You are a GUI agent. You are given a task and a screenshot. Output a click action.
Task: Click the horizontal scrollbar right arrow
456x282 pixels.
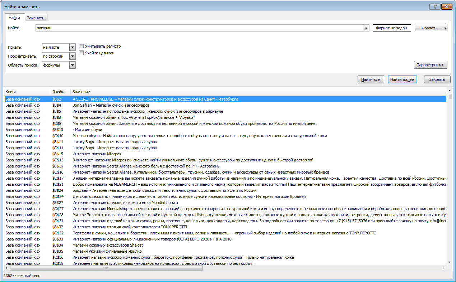(443, 268)
